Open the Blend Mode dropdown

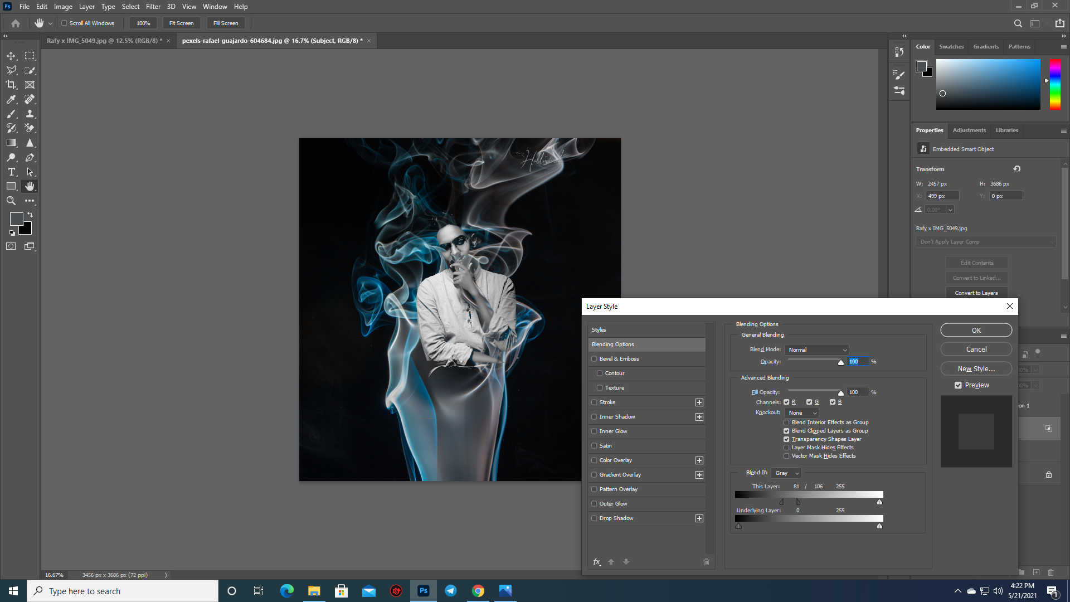pyautogui.click(x=816, y=349)
